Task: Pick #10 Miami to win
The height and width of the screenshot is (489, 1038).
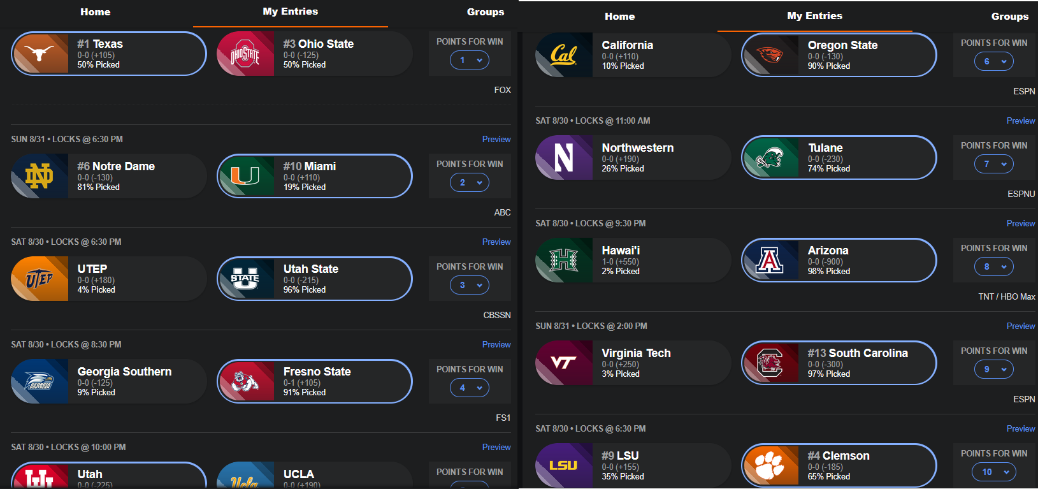Action: (315, 176)
